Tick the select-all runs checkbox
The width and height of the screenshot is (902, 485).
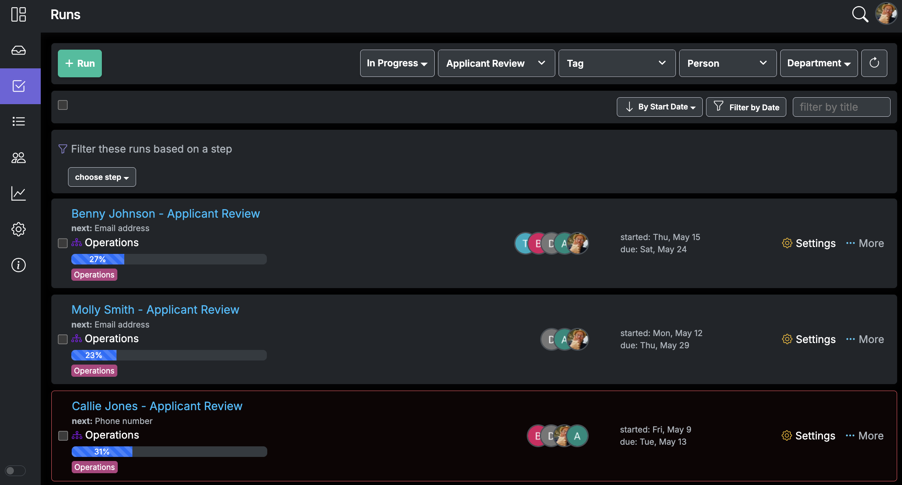click(x=63, y=105)
